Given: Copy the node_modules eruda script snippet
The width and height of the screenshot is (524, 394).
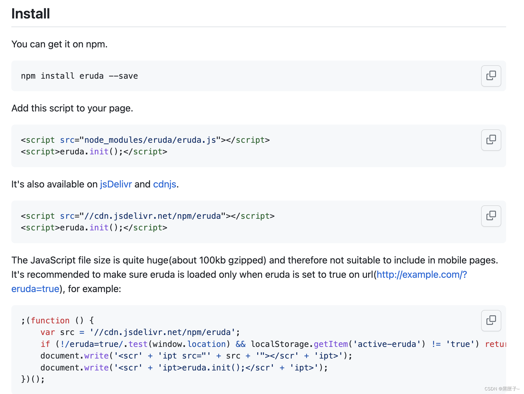Looking at the screenshot, I should 491,140.
